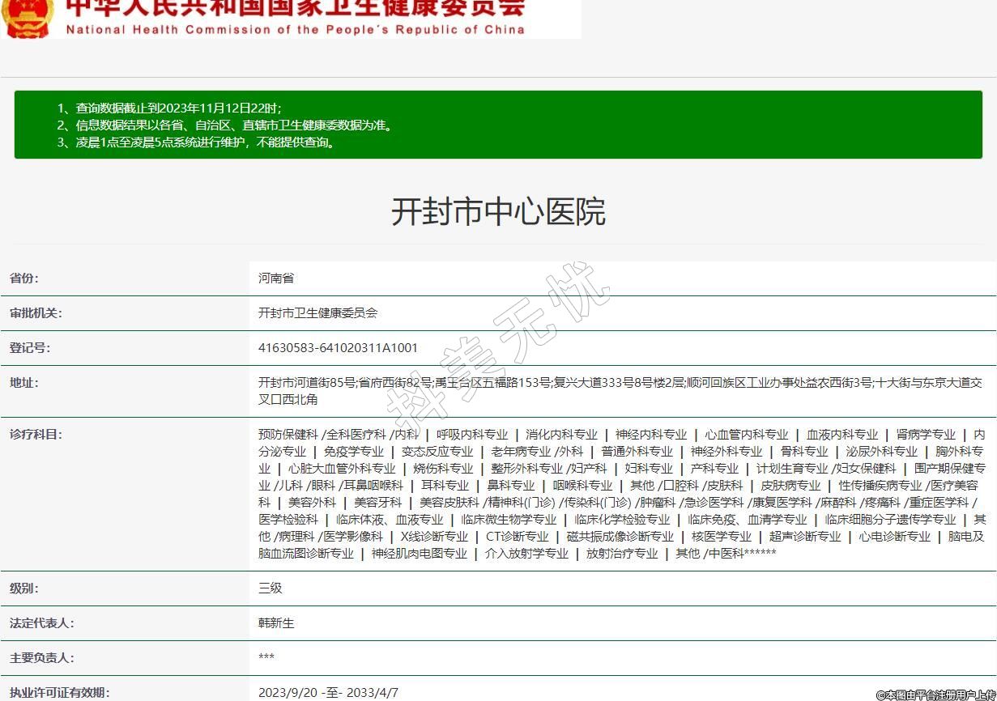Click the 地址 row label
Image resolution: width=997 pixels, height=701 pixels.
(24, 383)
